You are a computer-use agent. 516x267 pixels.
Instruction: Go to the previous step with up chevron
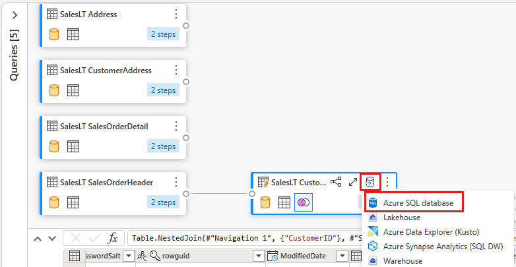click(38, 239)
